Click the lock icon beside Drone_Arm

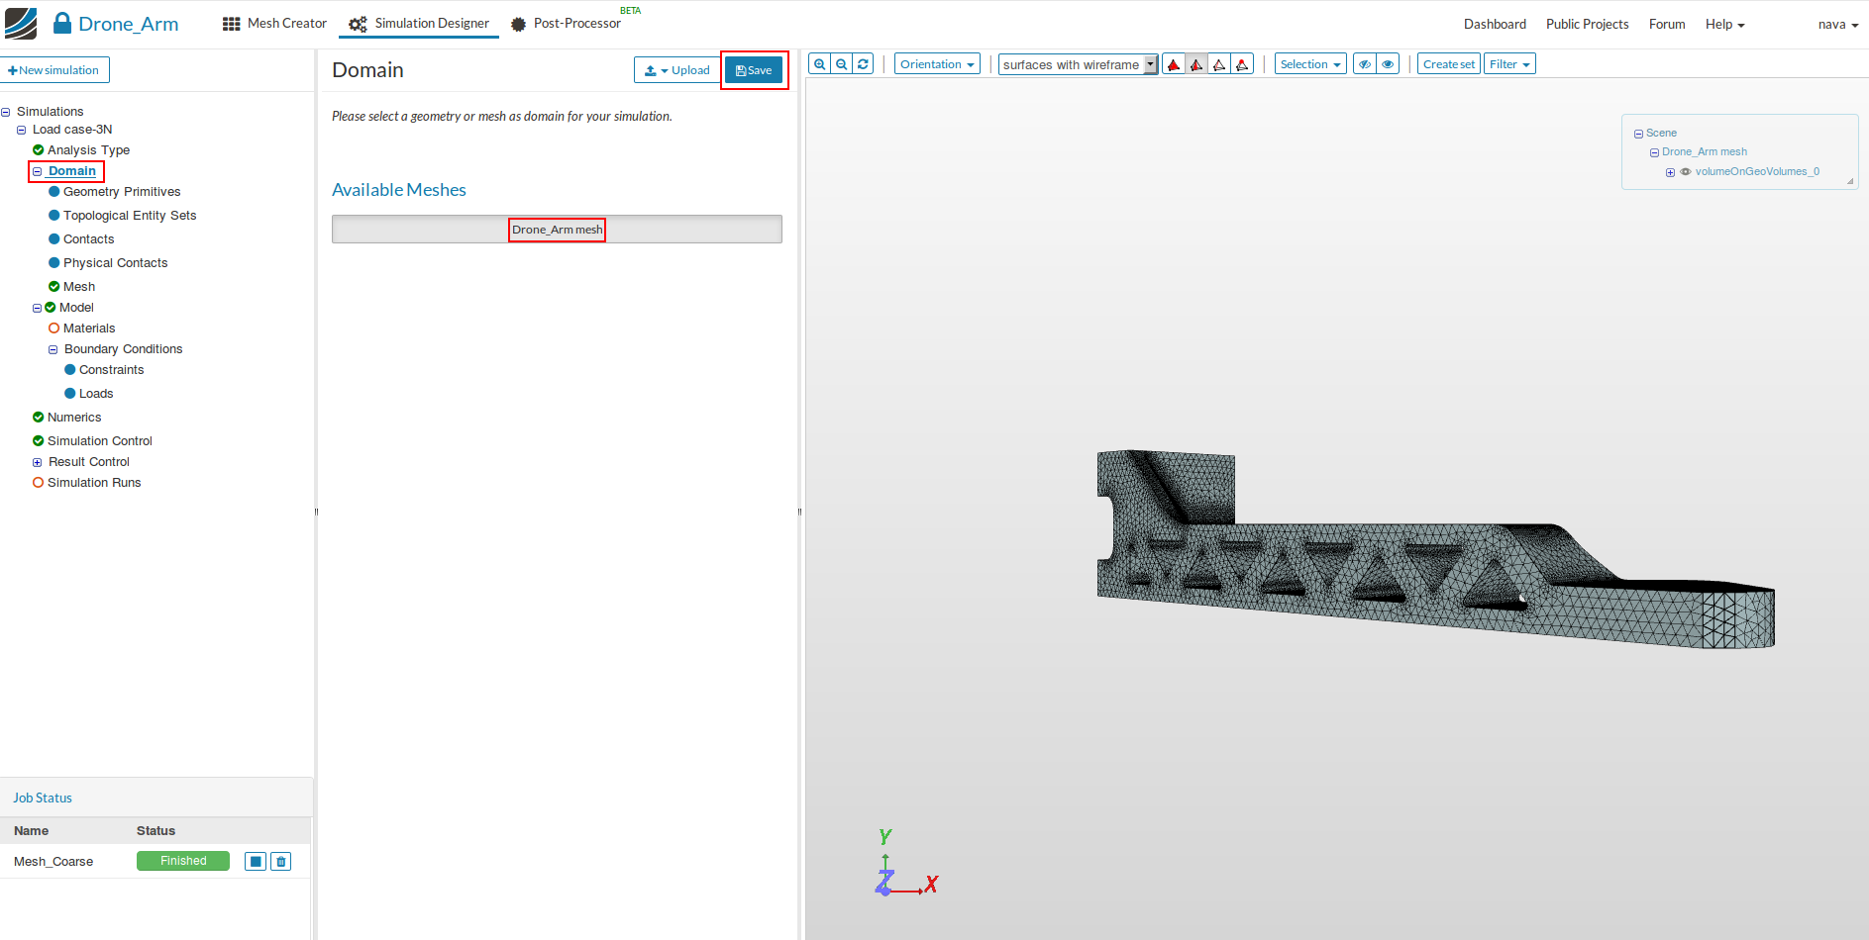[62, 23]
